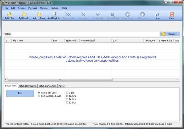Click the Remove toolbar icon
The height and width of the screenshot is (129, 184).
(83, 16)
